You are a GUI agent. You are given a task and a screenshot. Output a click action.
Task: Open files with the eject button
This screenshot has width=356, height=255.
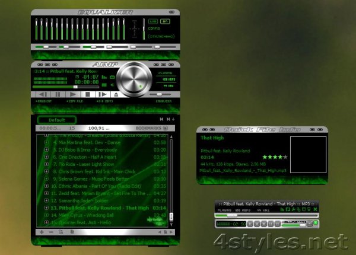(116, 94)
